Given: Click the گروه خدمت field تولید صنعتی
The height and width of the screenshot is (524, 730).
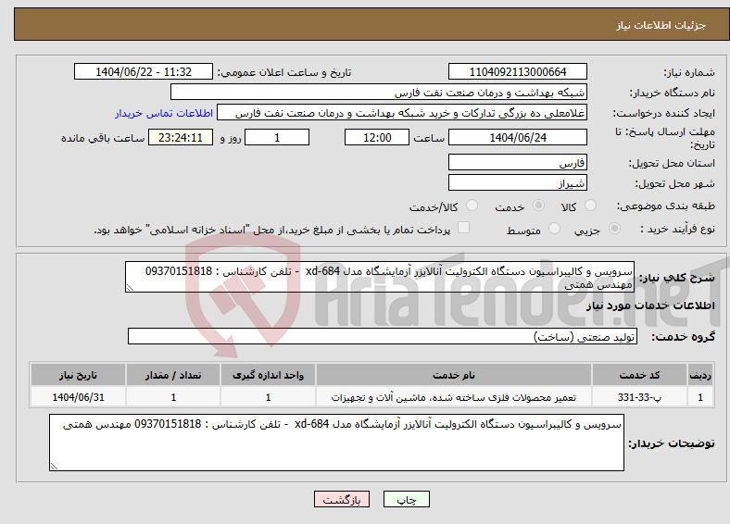Looking at the screenshot, I should 383,336.
